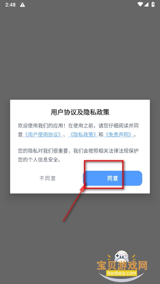Click the left lightning bolt beside controller logo

pyautogui.click(x=110, y=257)
